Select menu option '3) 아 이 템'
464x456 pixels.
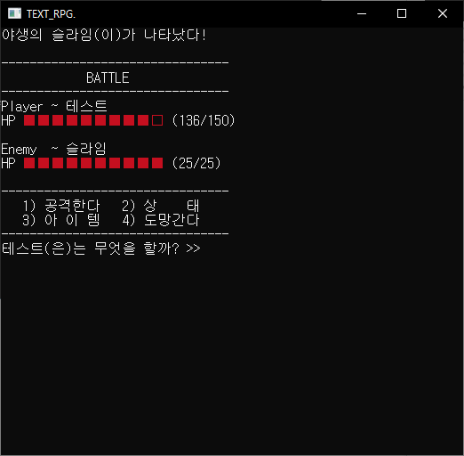click(x=61, y=220)
